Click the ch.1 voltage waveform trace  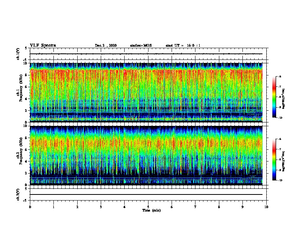[x=146, y=54]
